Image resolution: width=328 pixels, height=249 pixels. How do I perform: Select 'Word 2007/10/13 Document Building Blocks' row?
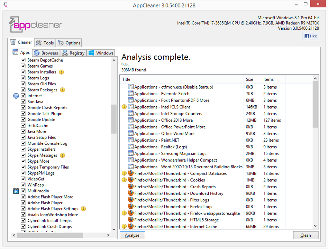tap(216, 167)
